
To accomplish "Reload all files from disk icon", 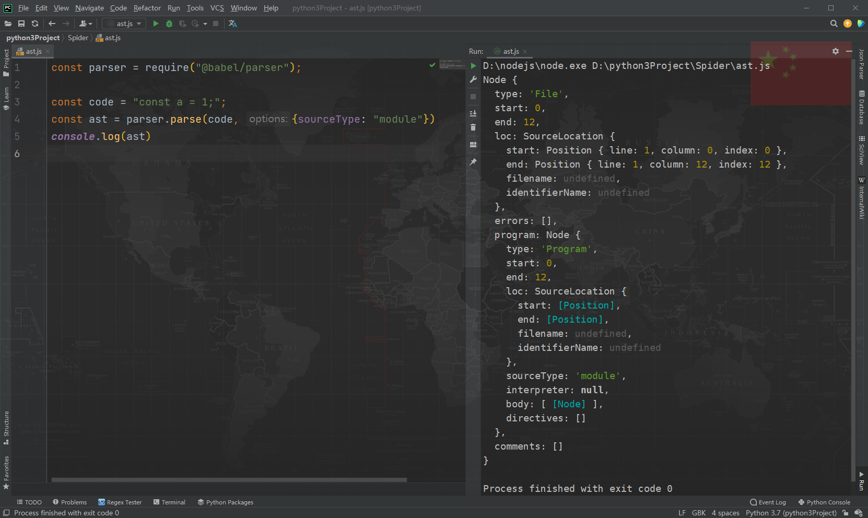I will (x=35, y=23).
